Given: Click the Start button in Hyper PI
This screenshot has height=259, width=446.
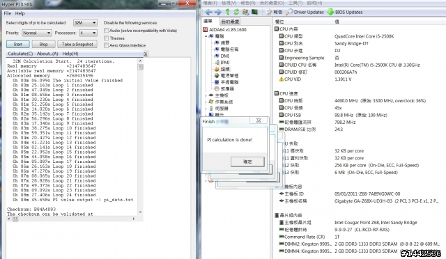Looking at the screenshot, I should 17,45.
